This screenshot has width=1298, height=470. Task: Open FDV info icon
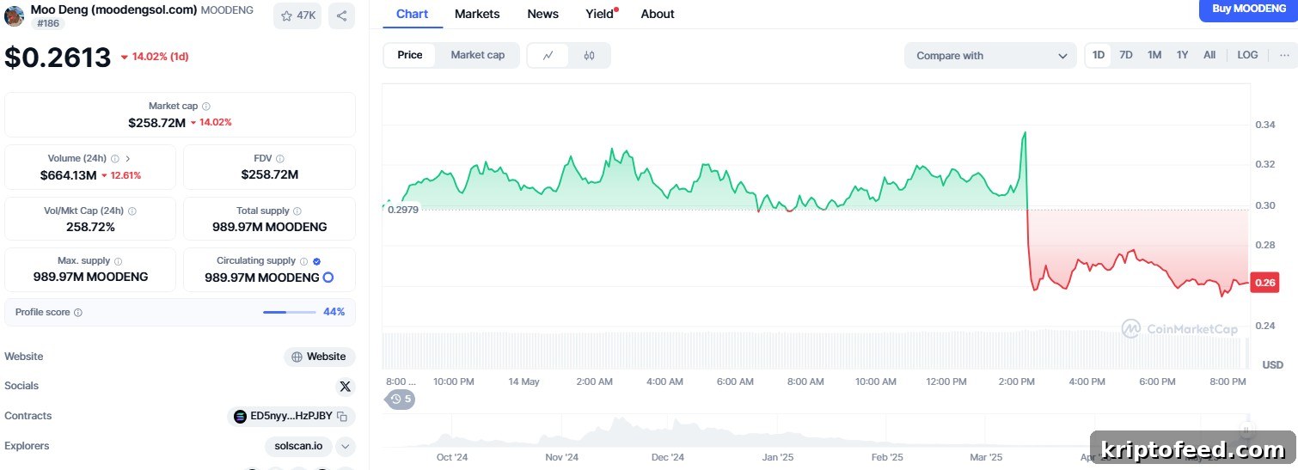click(x=280, y=159)
